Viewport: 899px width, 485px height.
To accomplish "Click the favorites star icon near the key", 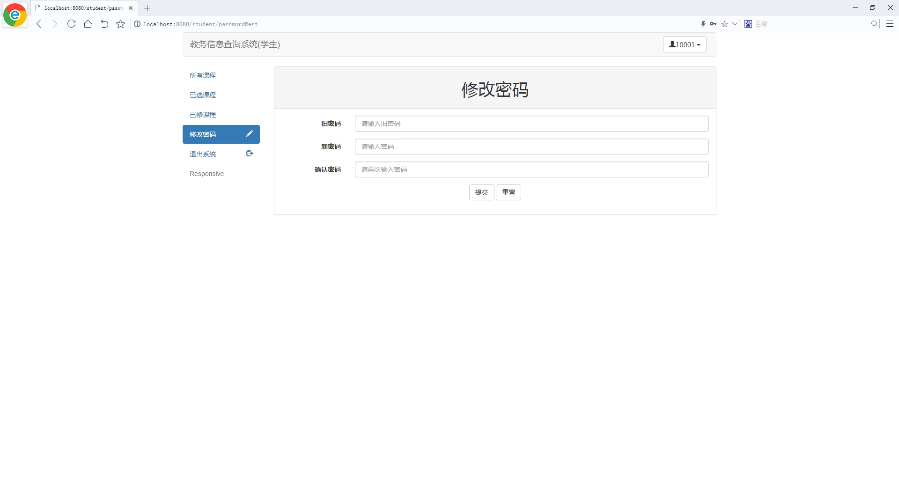I will point(725,24).
